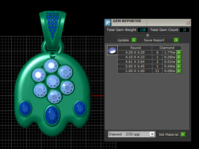Click green arrow next to Set Material
Image resolution: width=199 pixels, height=149 pixels.
click(183, 135)
